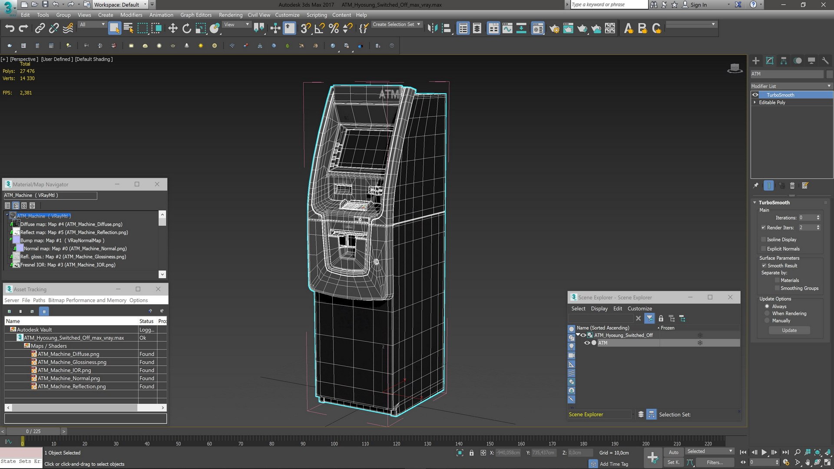Screen dimensions: 834x469
Task: Click Auto key button
Action: 673,452
